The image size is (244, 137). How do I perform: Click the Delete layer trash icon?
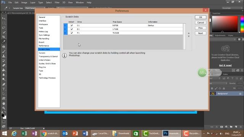241,127
